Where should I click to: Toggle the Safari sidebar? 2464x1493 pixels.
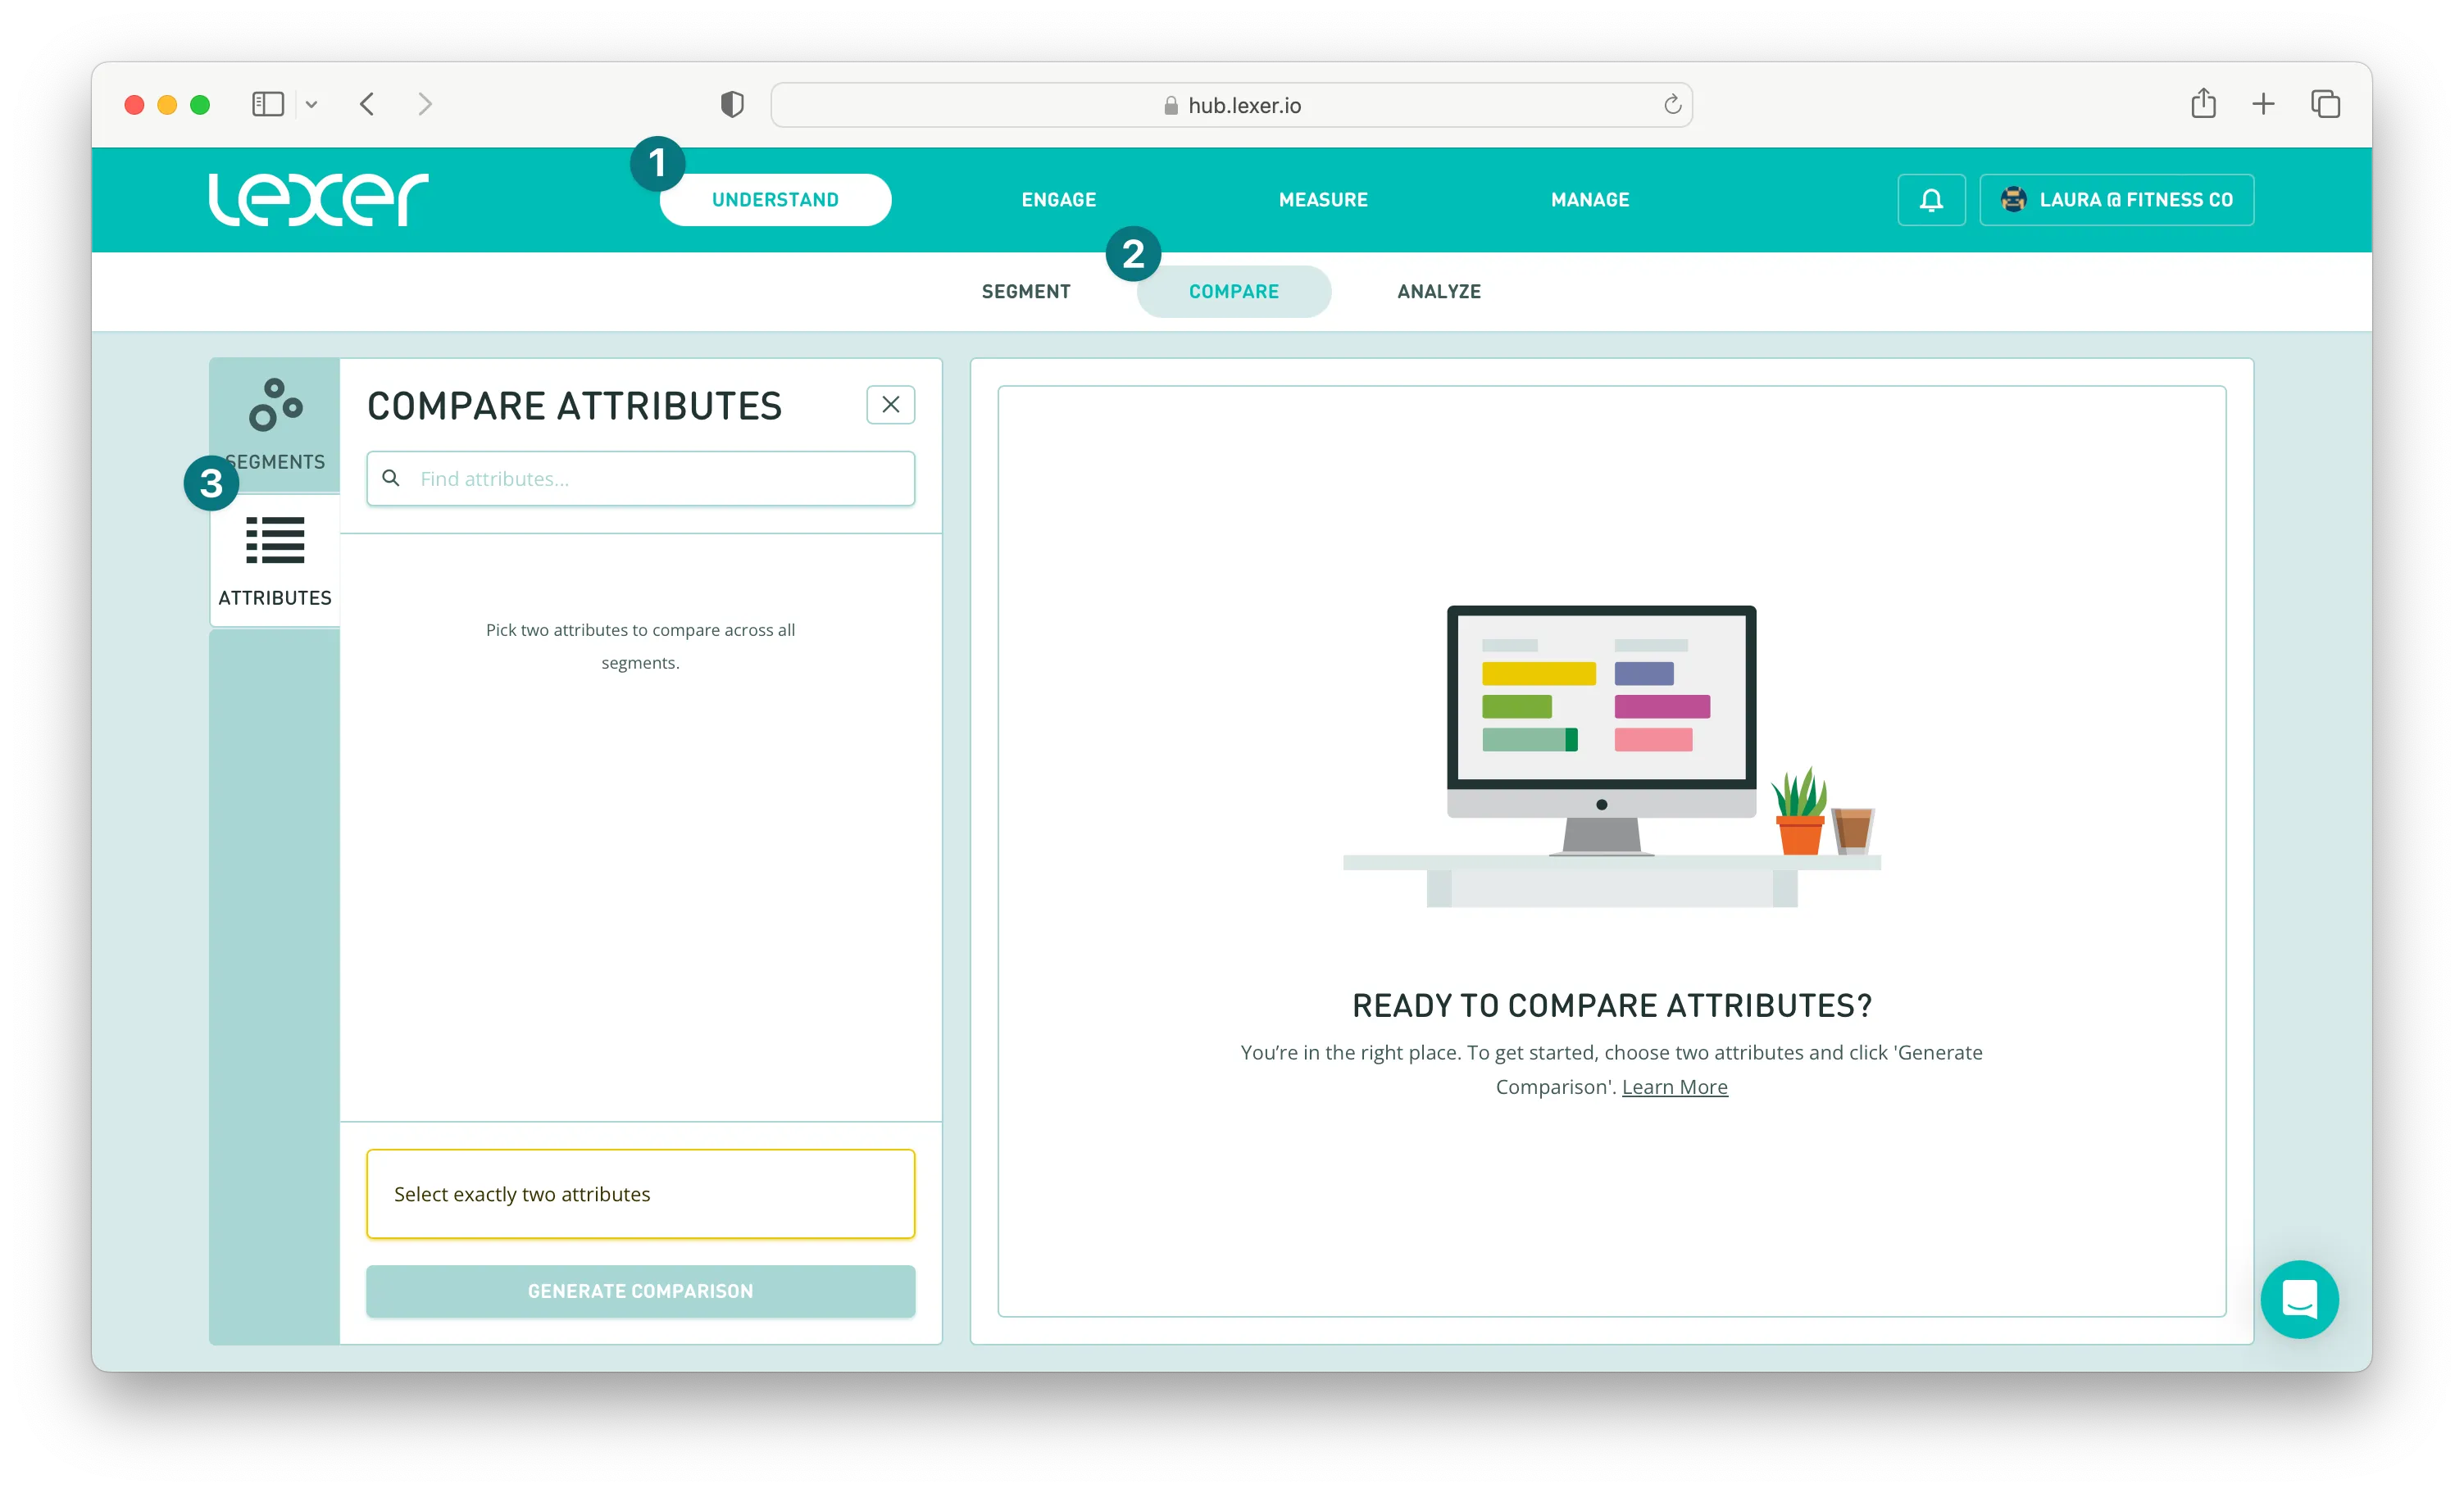click(x=268, y=104)
